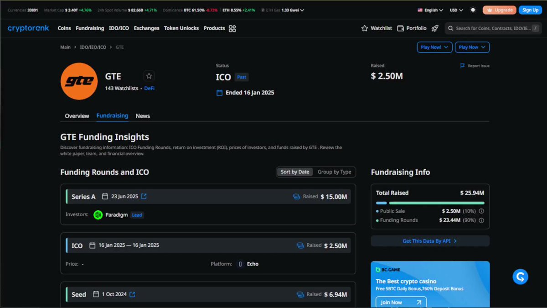The height and width of the screenshot is (308, 547).
Task: Click the 143 Watchlists text
Action: pyautogui.click(x=122, y=89)
